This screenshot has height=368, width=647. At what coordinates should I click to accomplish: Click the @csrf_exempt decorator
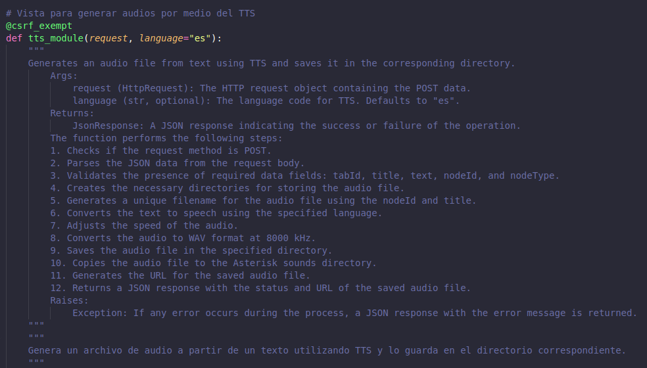[39, 26]
